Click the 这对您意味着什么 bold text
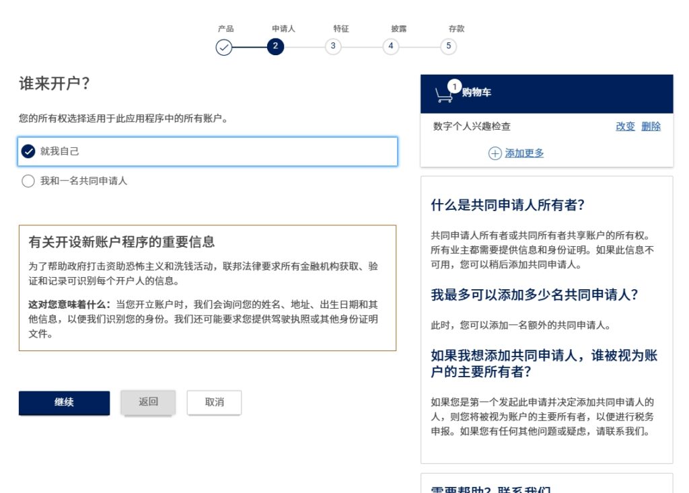This screenshot has width=689, height=493. 69,305
